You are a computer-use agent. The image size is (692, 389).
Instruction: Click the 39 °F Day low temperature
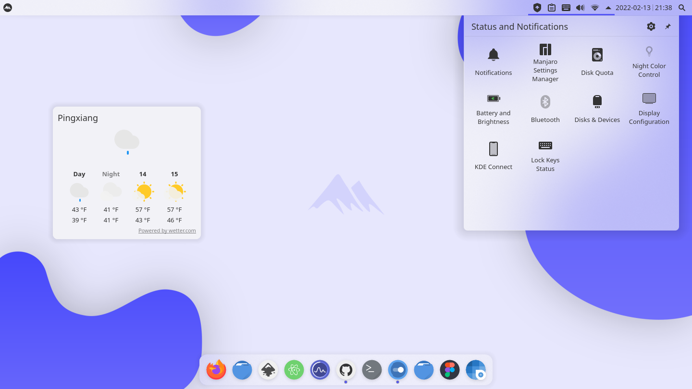click(x=79, y=220)
